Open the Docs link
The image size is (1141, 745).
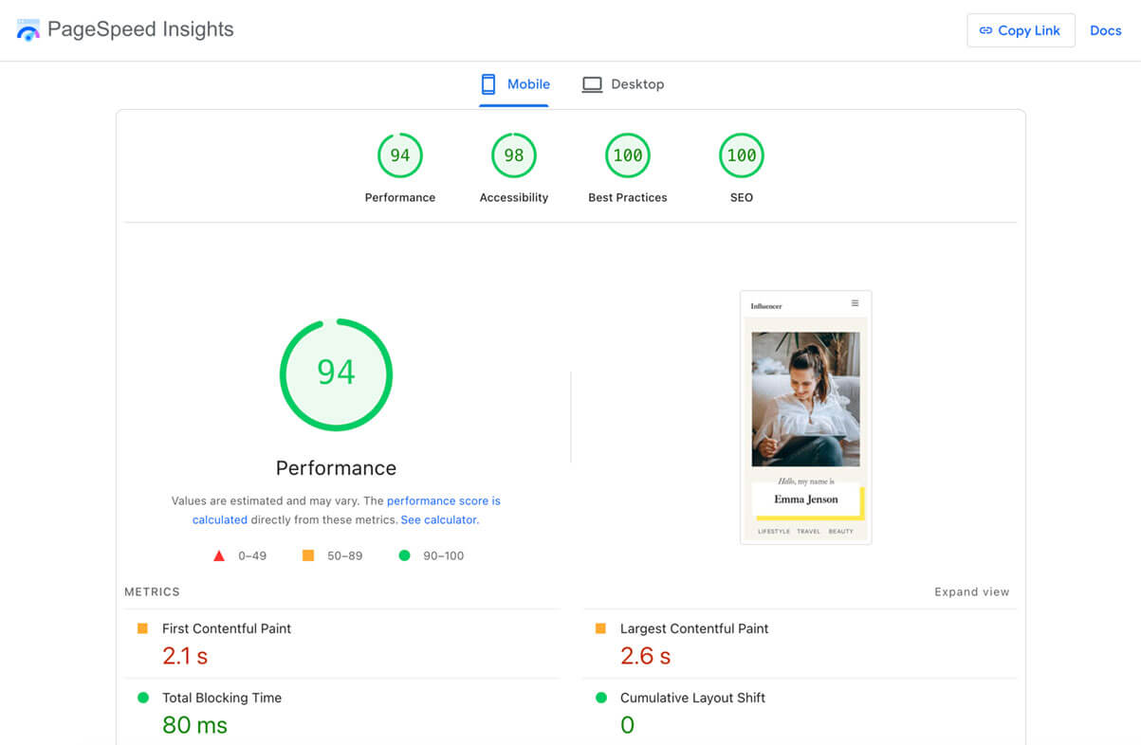[1106, 30]
